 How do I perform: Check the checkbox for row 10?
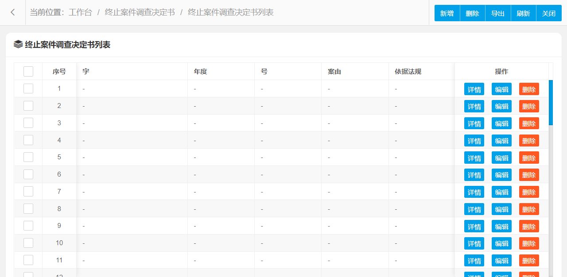[28, 243]
